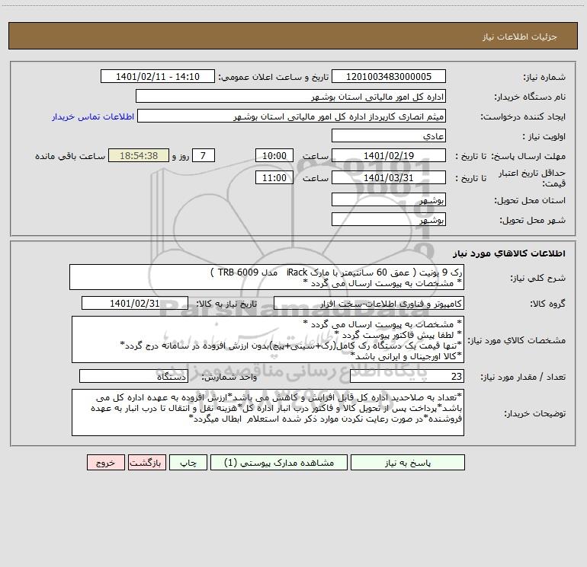Click استان محل تحویل field بوشهر
Image resolution: width=587 pixels, height=567 pixels.
(x=389, y=199)
